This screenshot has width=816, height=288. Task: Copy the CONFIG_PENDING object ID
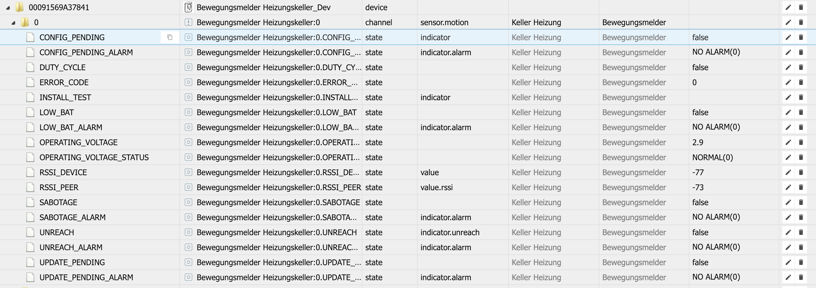pos(170,37)
